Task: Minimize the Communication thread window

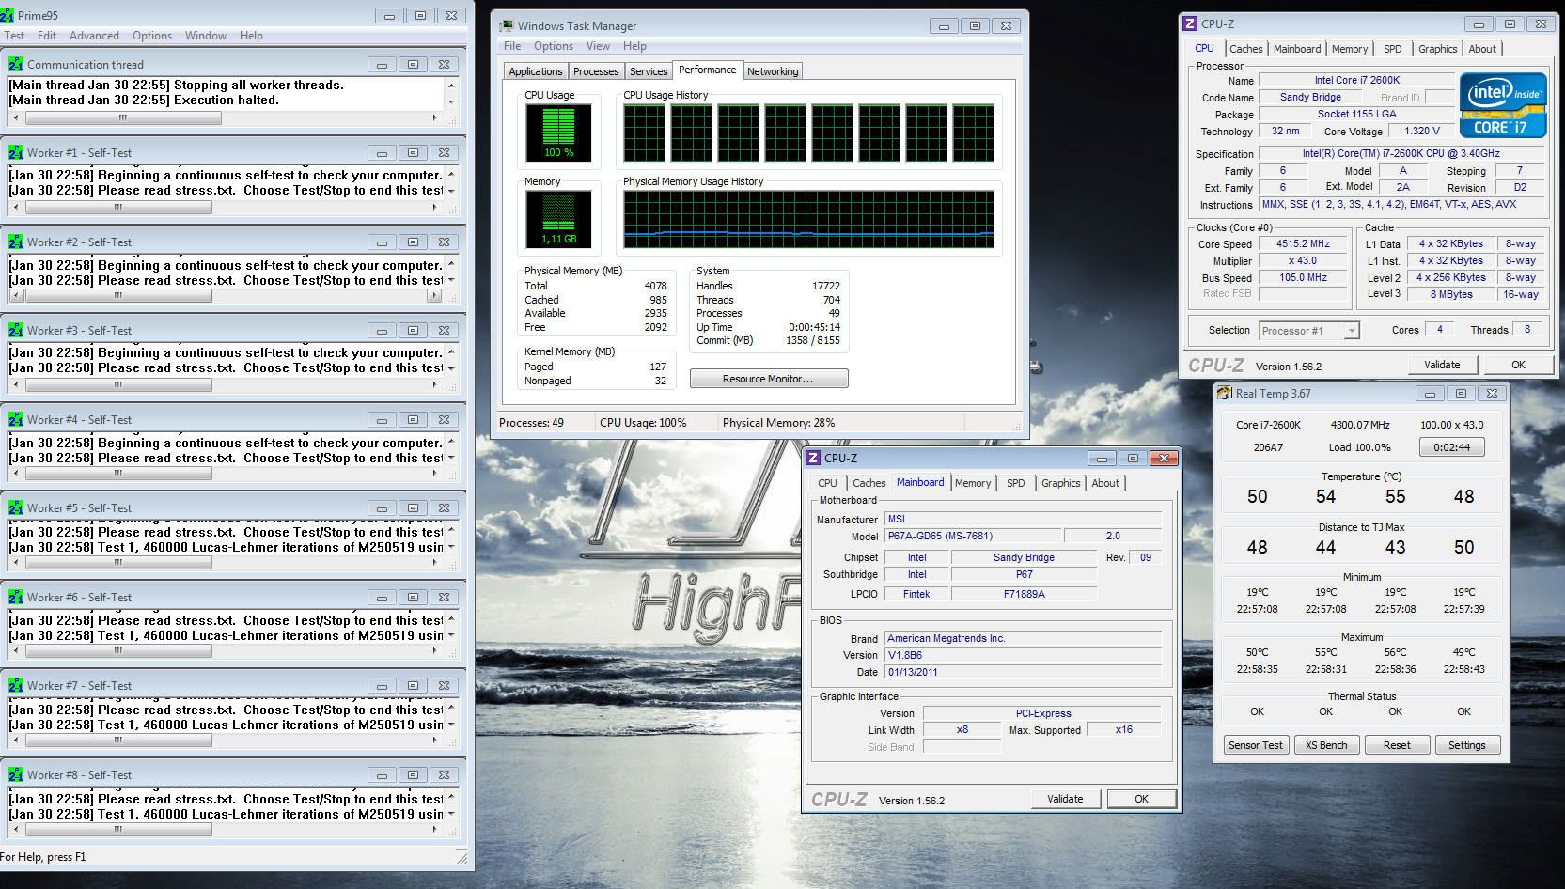Action: pos(382,64)
